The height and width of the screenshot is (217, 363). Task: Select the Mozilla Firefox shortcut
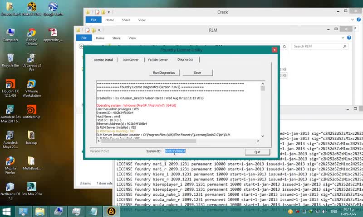coord(10,165)
